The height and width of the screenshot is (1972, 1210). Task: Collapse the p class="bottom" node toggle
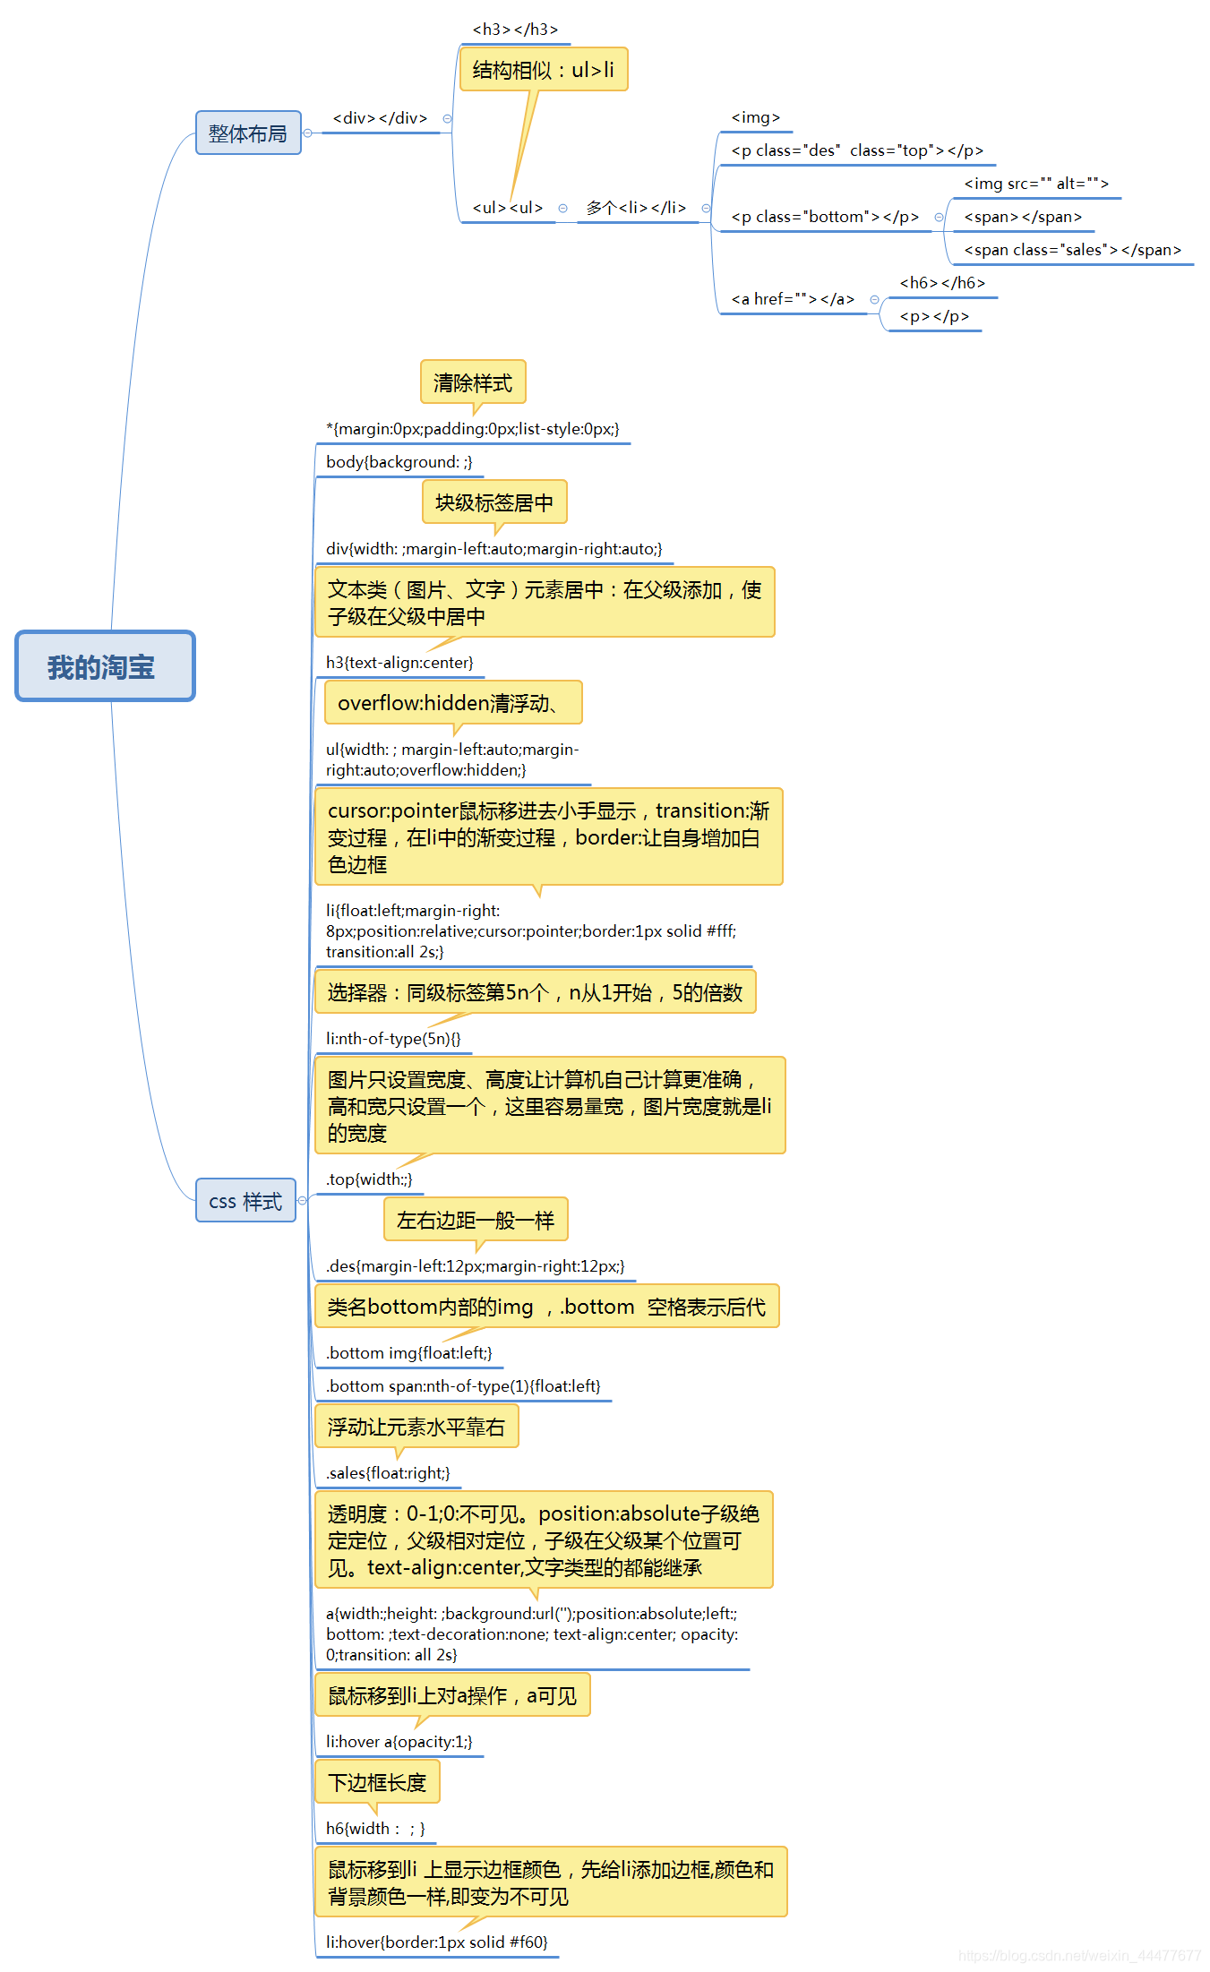(939, 217)
